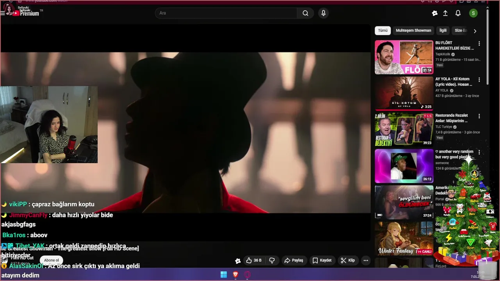Select the İlgili filter chip
The image size is (500, 281).
[x=443, y=30]
